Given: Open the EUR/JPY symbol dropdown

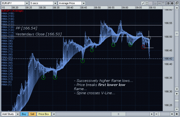Looking at the screenshot, I should tap(27, 3).
